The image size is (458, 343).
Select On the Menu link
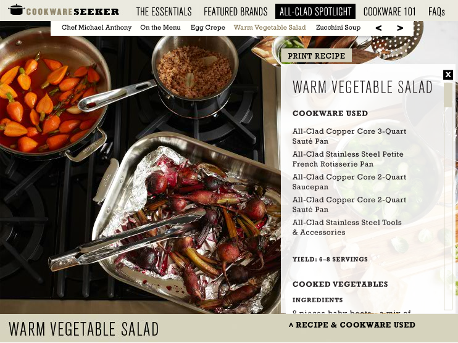[x=160, y=27]
